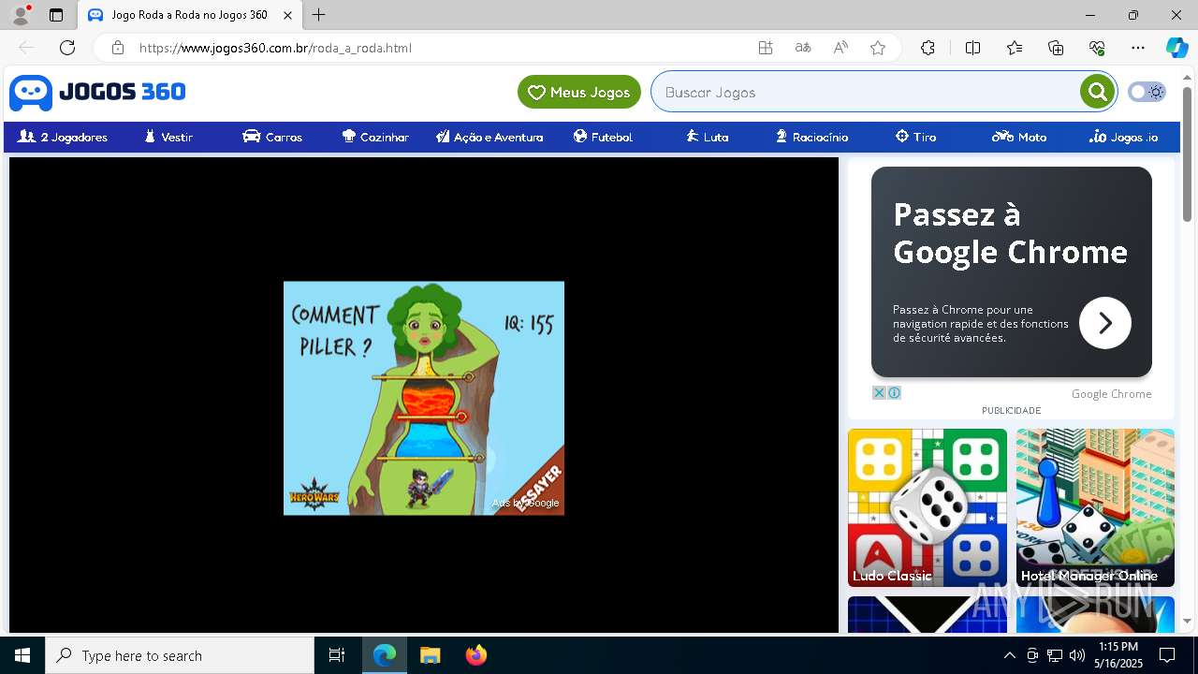
Task: Open the favorites list icon
Action: [x=1015, y=48]
